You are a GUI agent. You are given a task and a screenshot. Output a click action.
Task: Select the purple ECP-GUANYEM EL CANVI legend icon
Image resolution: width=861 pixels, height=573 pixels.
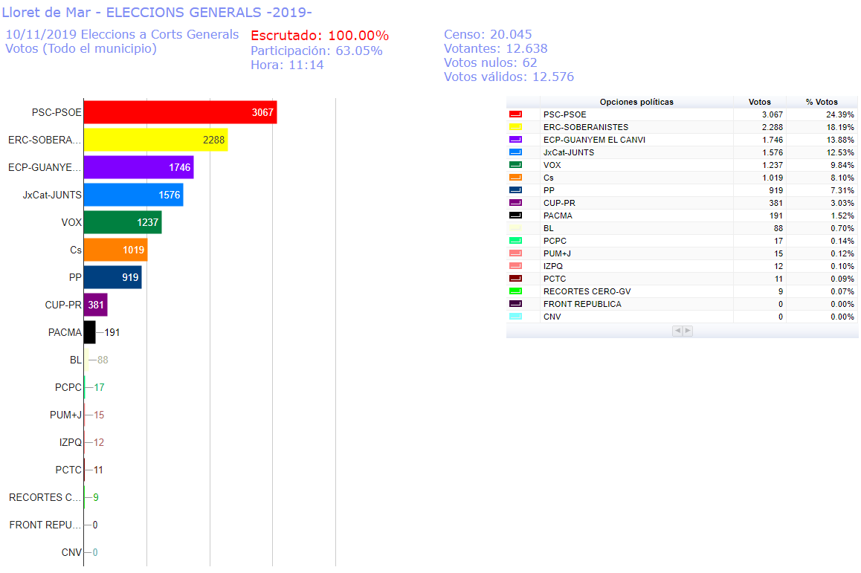515,140
